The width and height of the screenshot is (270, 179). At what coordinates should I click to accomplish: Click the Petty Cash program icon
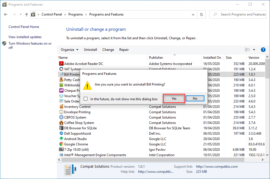point(61,80)
